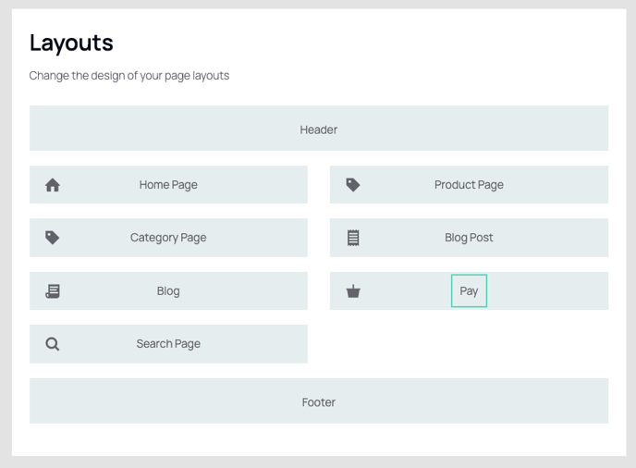Viewport: 636px width, 468px height.
Task: Edit the Category Page layout label
Action: click(168, 238)
